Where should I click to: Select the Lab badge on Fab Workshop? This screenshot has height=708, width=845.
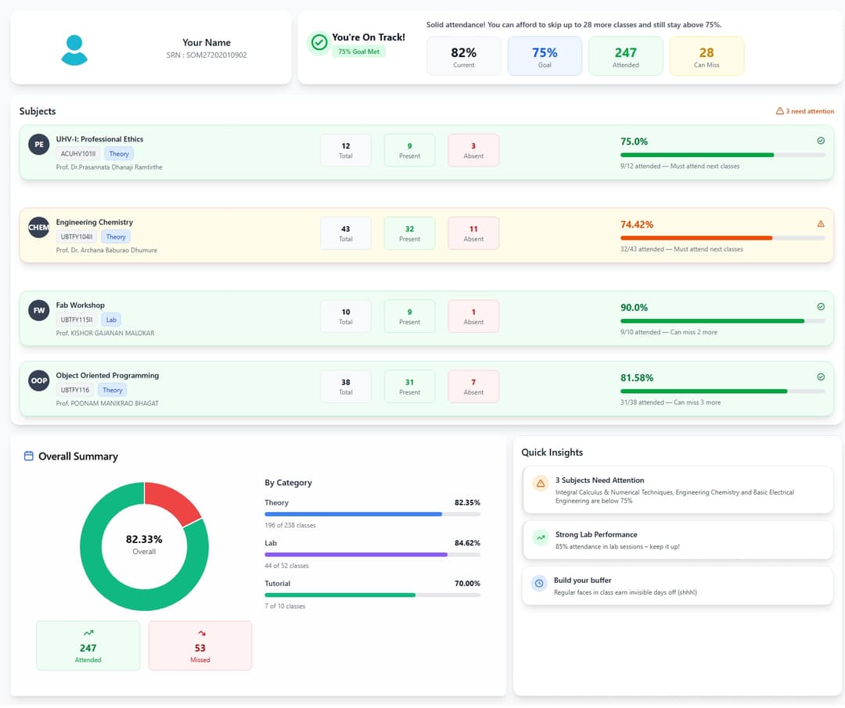(110, 320)
